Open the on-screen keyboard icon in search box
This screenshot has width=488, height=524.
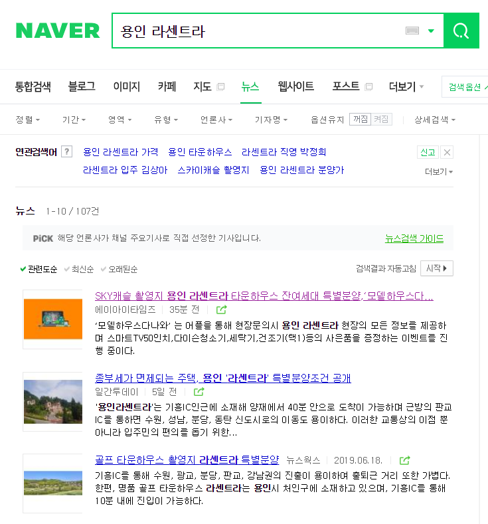[x=412, y=31]
